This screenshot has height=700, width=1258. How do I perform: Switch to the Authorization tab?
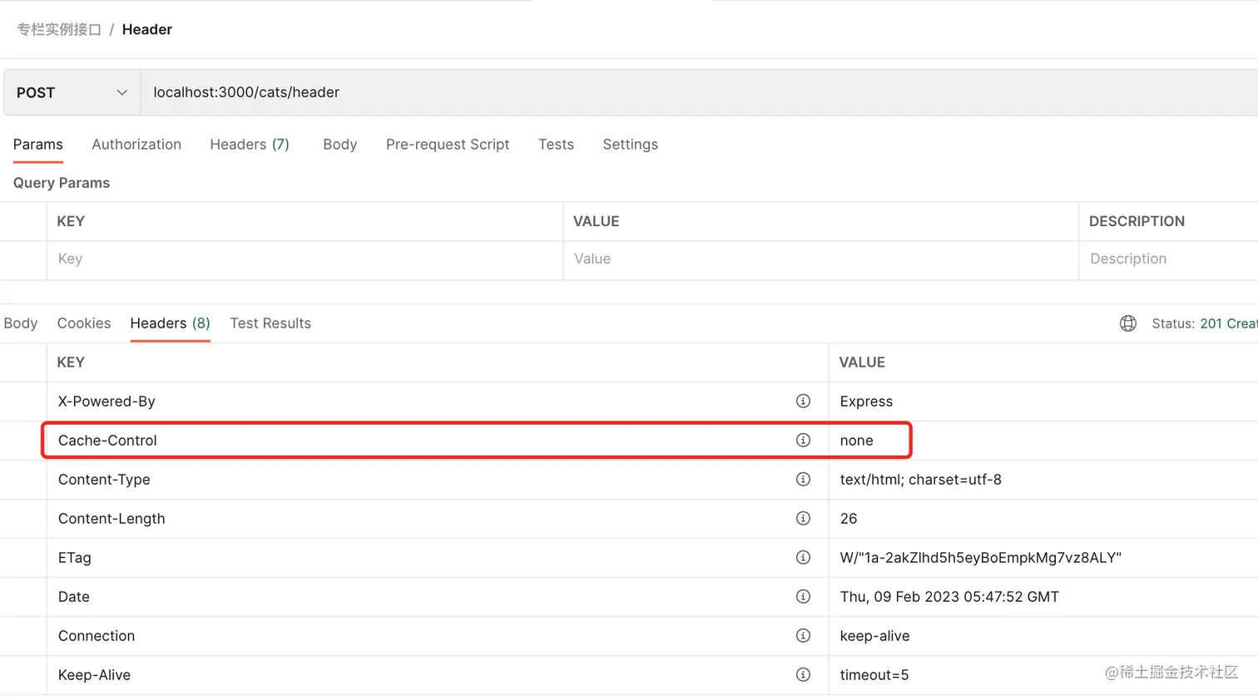(x=136, y=145)
